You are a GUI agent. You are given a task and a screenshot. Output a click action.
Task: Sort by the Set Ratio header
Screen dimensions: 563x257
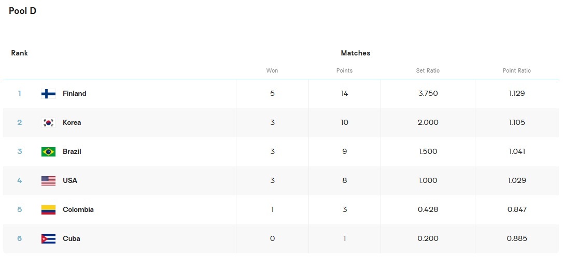coord(428,70)
